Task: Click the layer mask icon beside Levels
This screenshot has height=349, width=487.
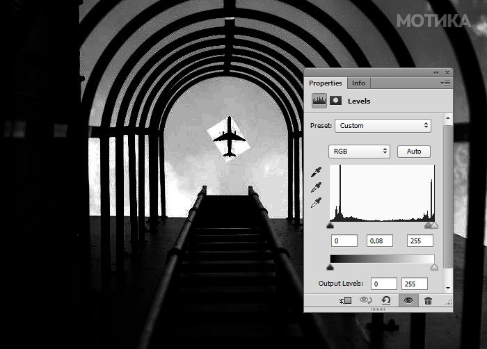Action: pos(335,101)
